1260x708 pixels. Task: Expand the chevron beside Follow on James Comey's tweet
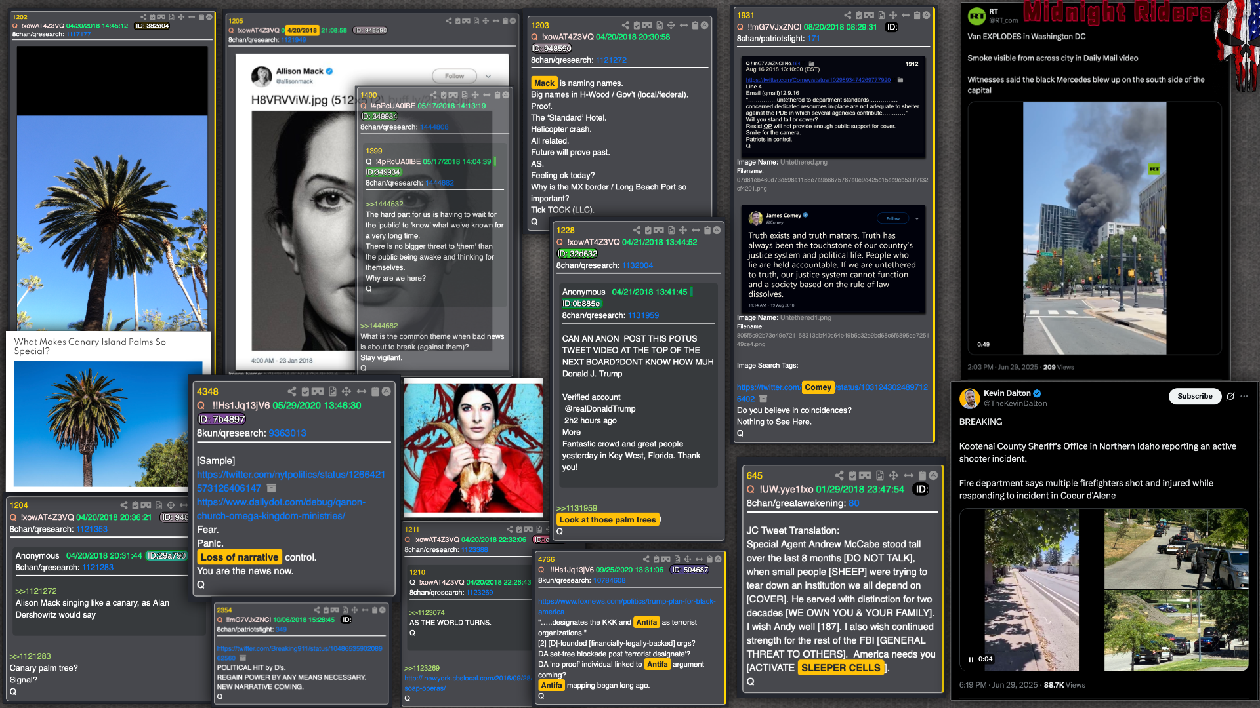(917, 218)
